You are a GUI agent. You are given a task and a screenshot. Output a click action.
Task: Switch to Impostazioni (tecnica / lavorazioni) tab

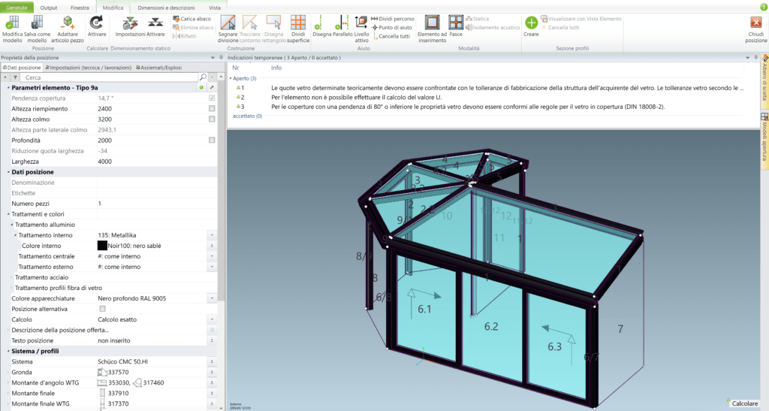coord(89,68)
